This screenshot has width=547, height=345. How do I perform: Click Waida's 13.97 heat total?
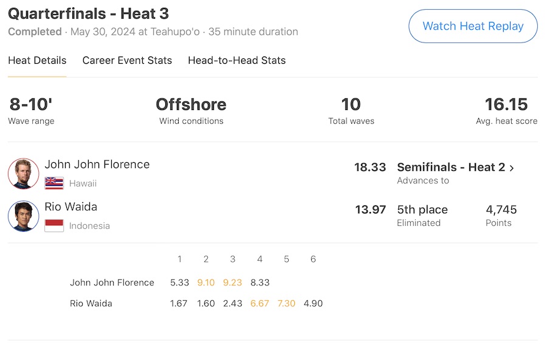click(371, 210)
